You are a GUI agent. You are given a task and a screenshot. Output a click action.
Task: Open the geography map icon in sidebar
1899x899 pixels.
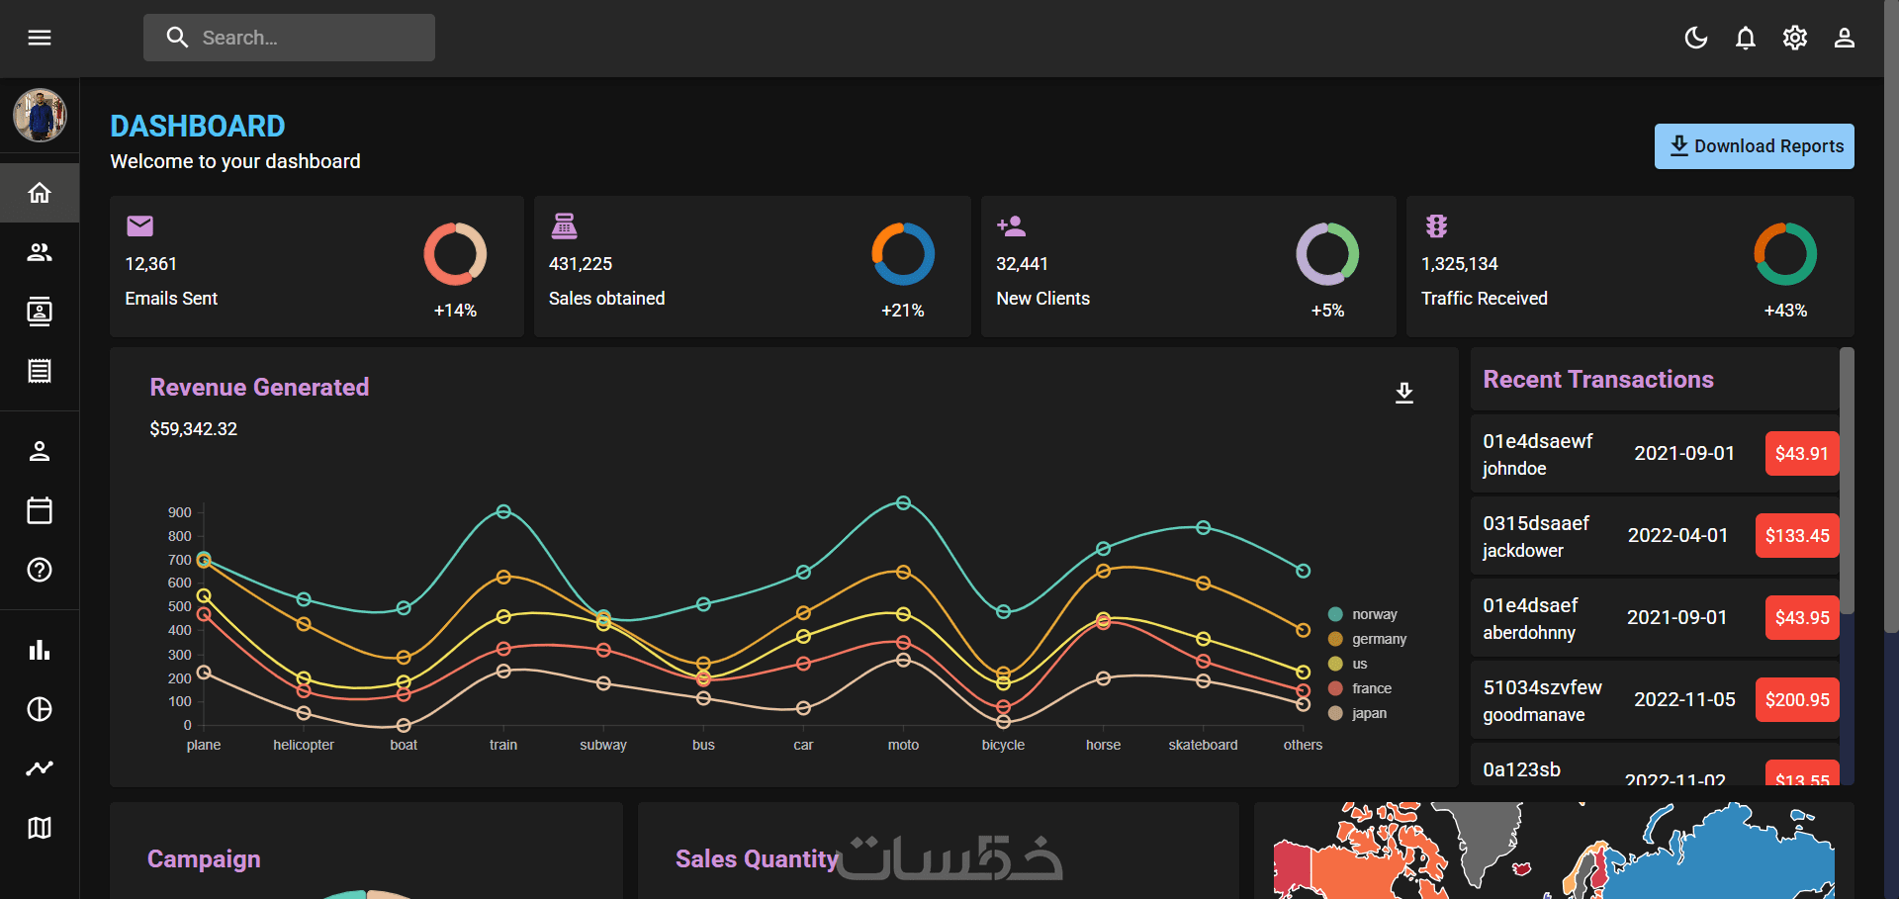tap(40, 828)
